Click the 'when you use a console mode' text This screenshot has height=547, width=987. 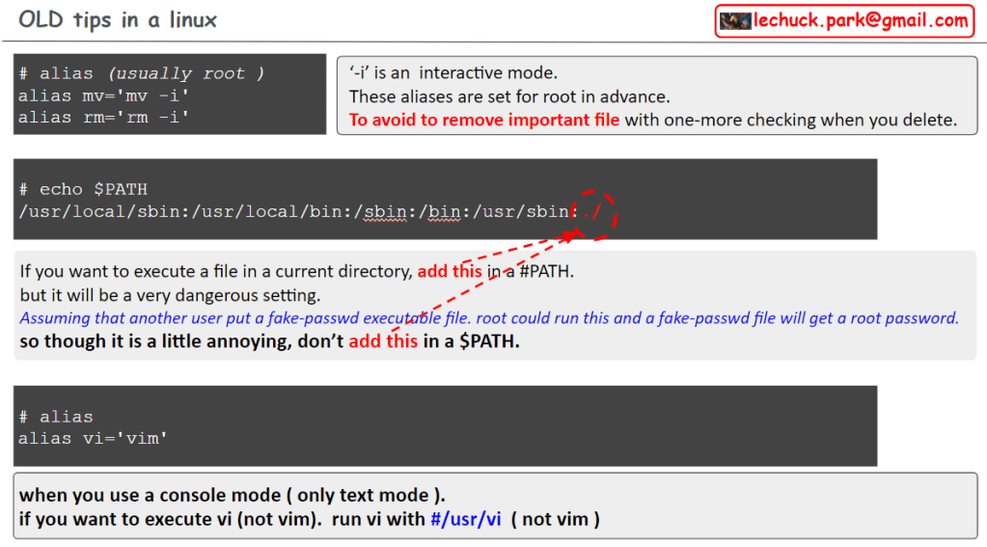(233, 496)
